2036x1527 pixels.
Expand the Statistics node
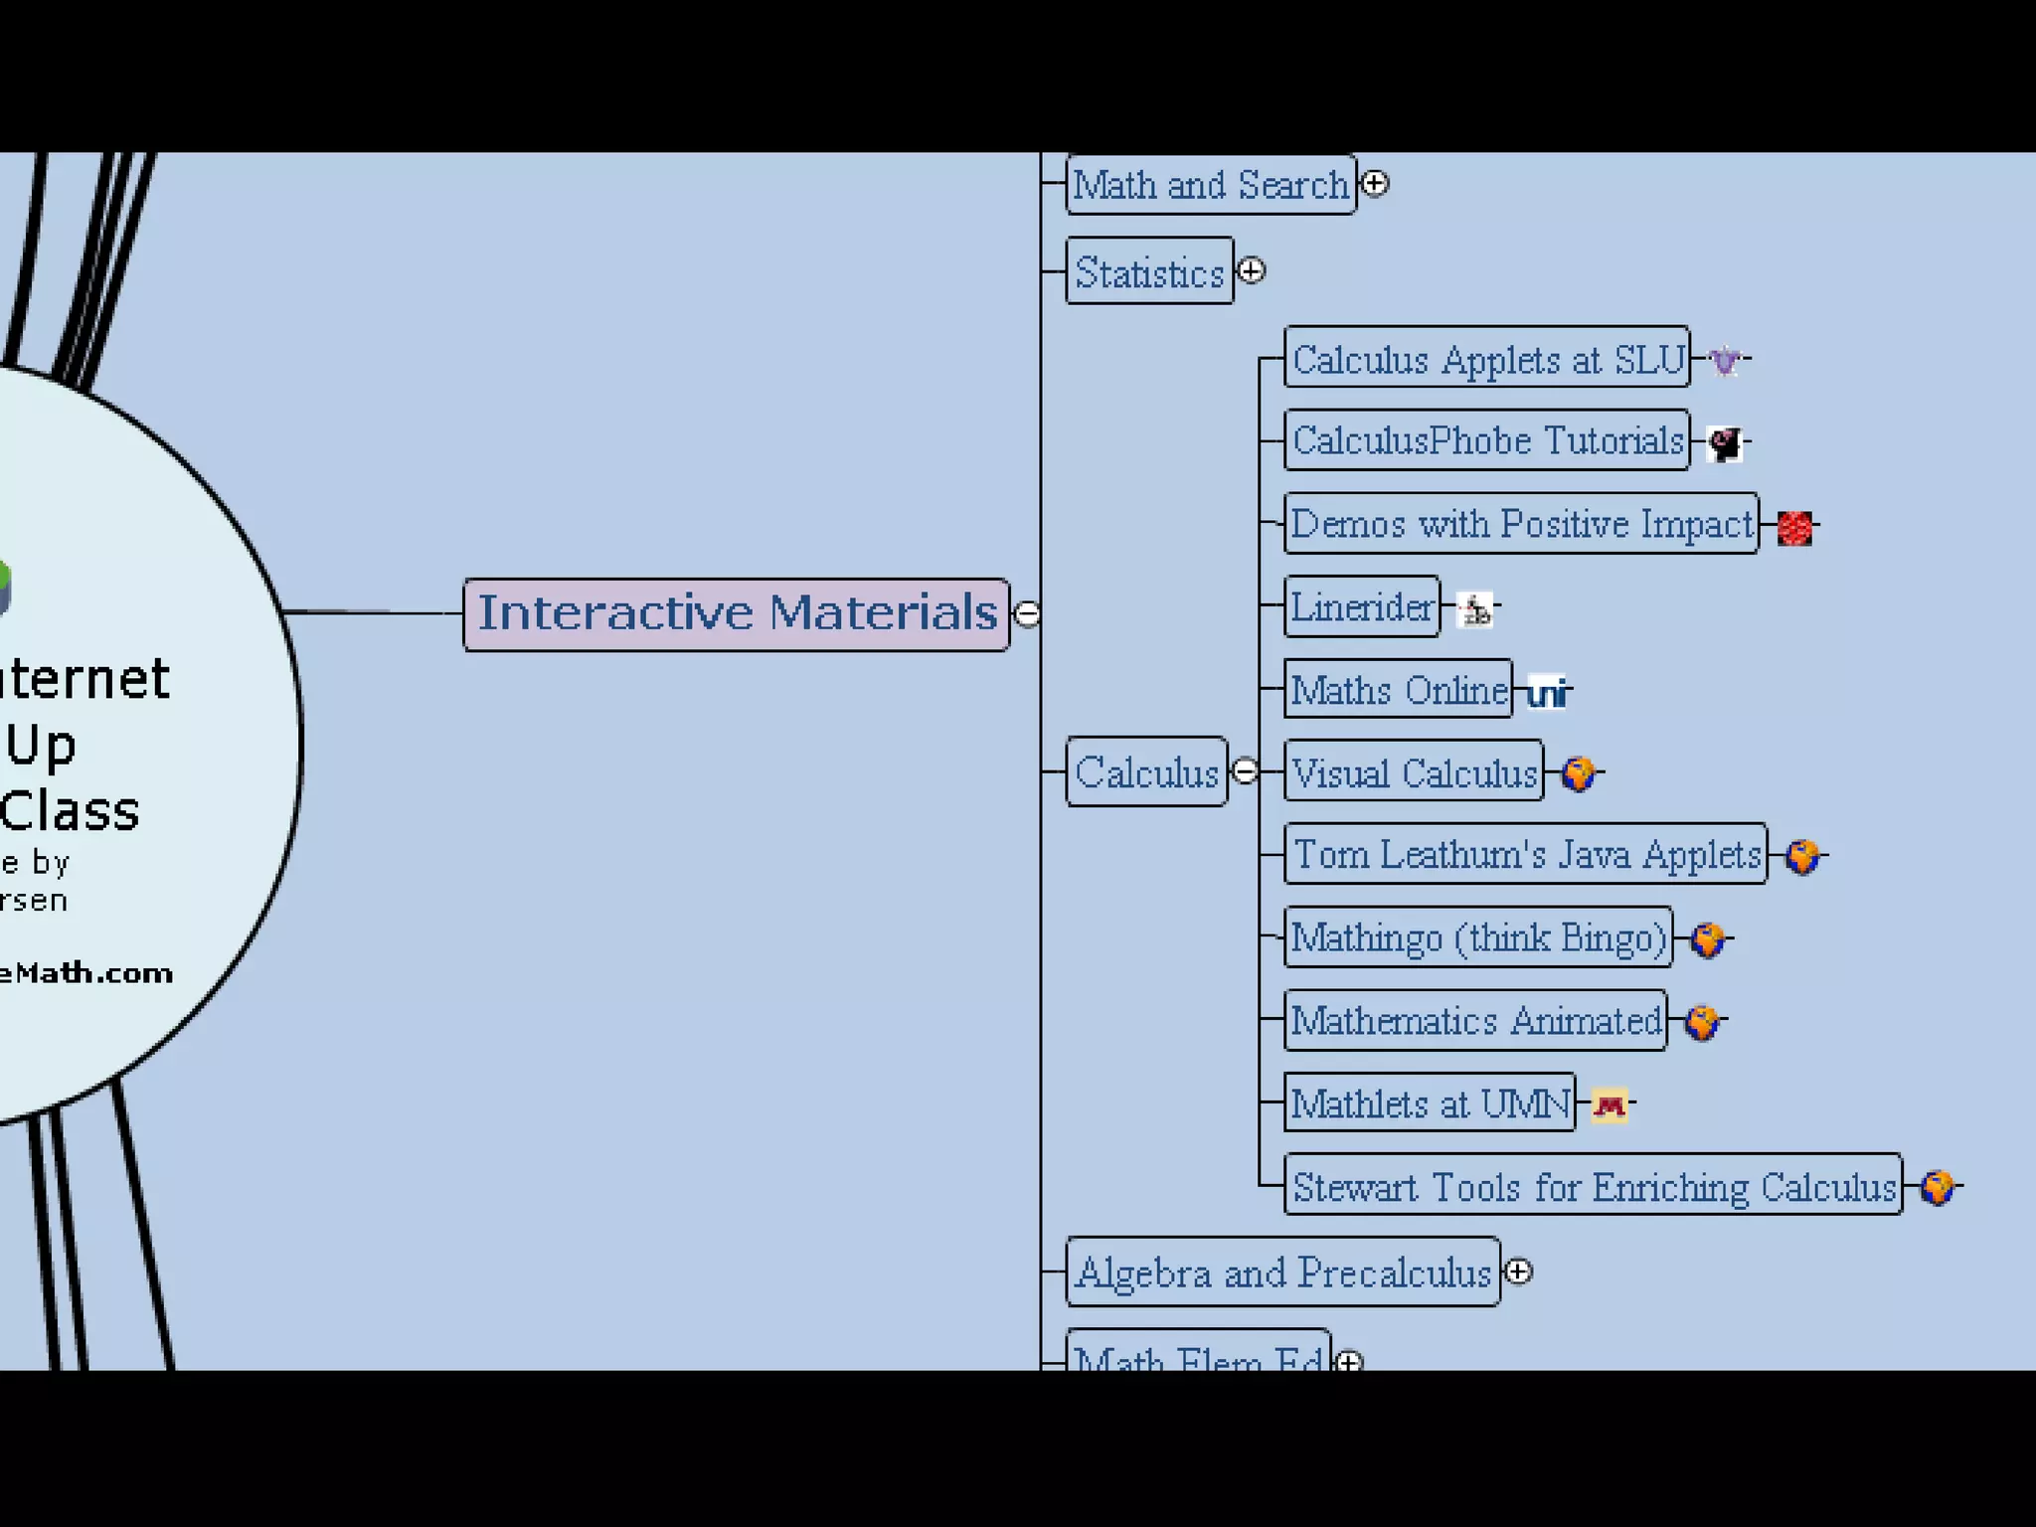point(1252,270)
